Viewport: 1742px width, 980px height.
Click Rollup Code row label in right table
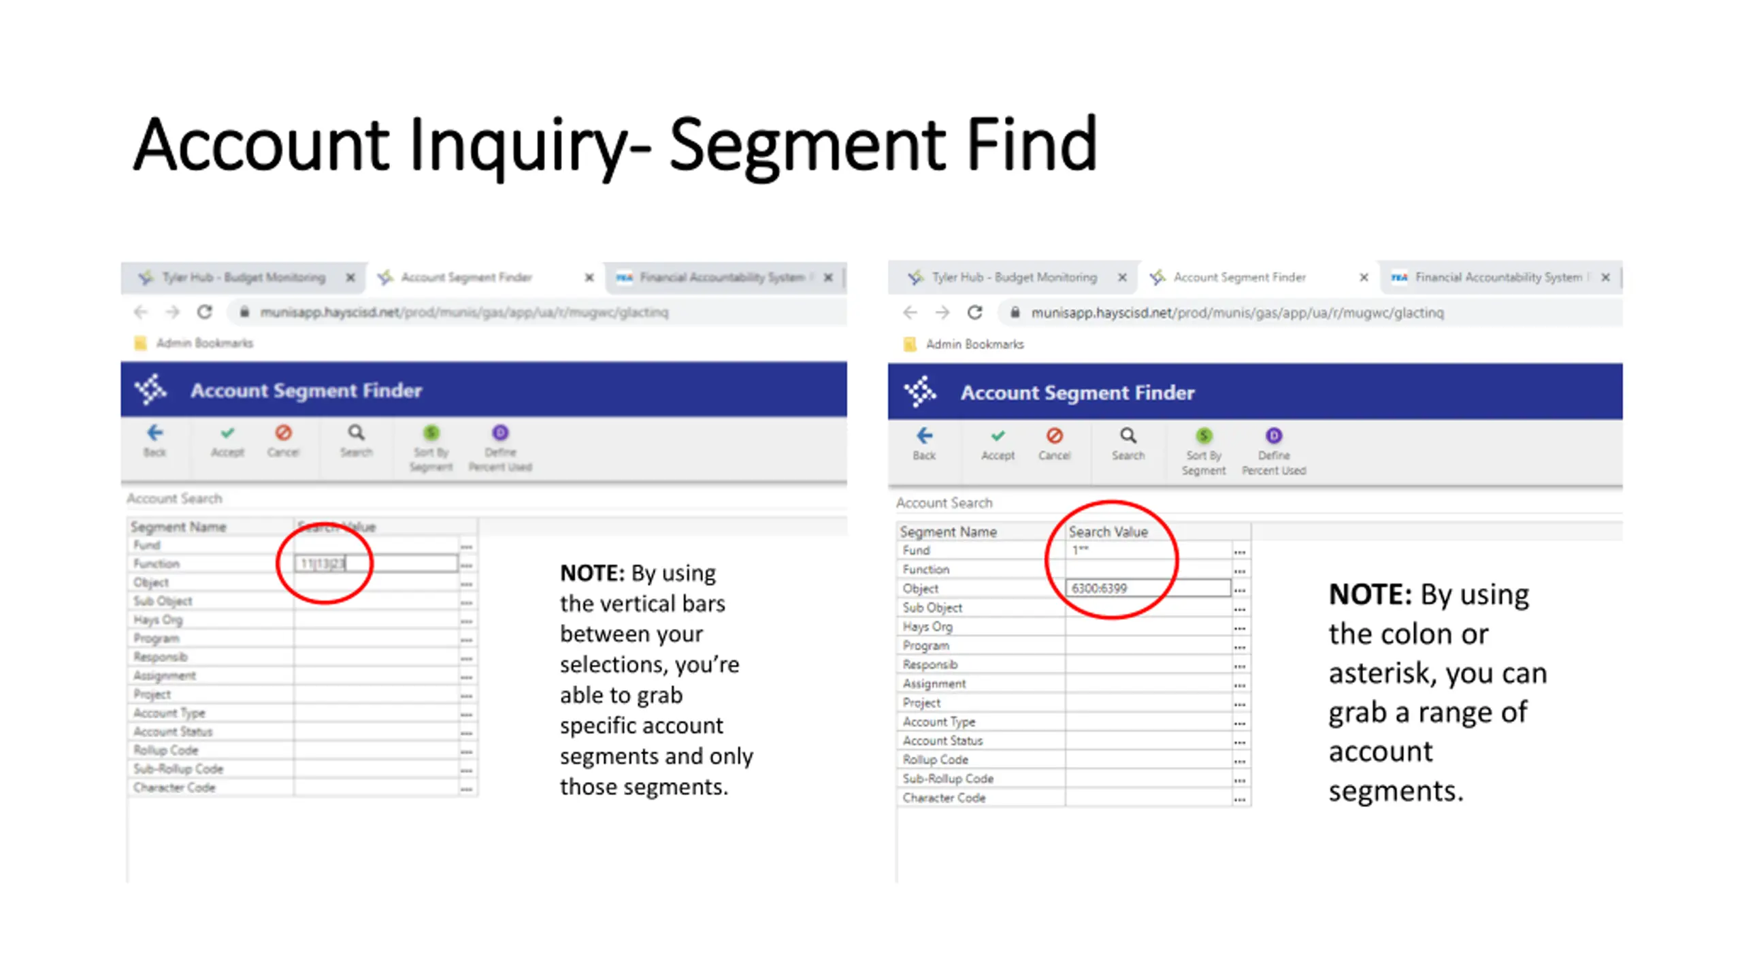click(935, 759)
